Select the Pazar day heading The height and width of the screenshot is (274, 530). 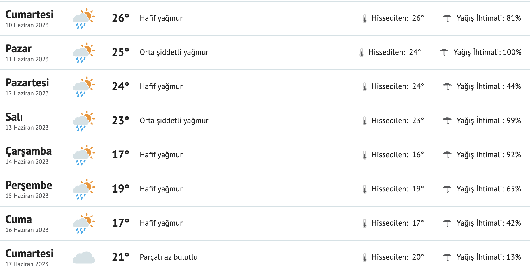18,49
